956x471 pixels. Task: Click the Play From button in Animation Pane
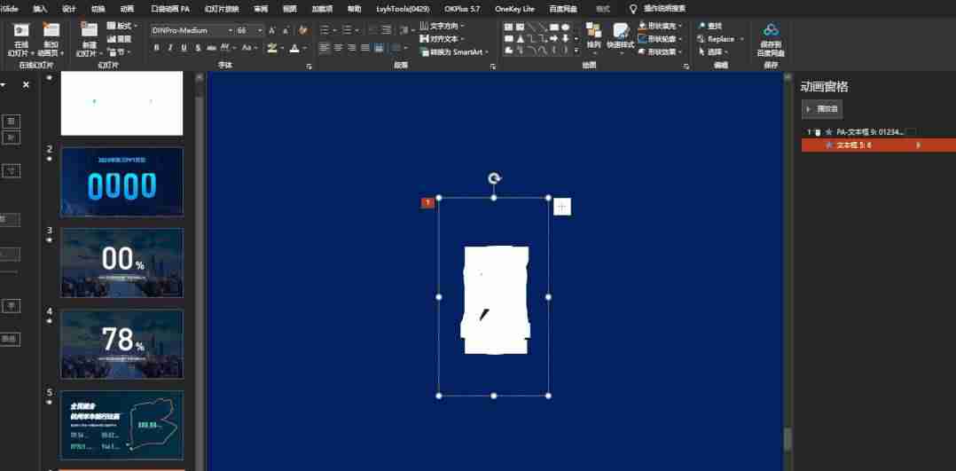coord(822,108)
